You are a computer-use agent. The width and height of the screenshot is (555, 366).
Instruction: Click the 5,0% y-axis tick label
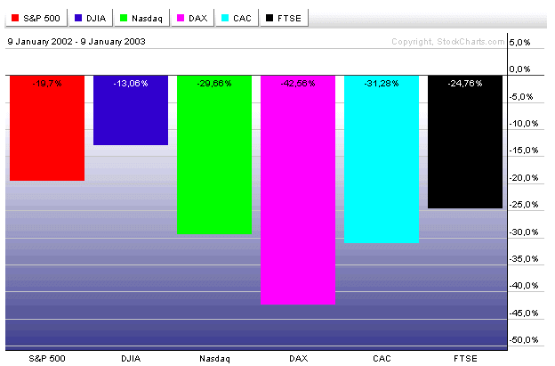tap(519, 42)
